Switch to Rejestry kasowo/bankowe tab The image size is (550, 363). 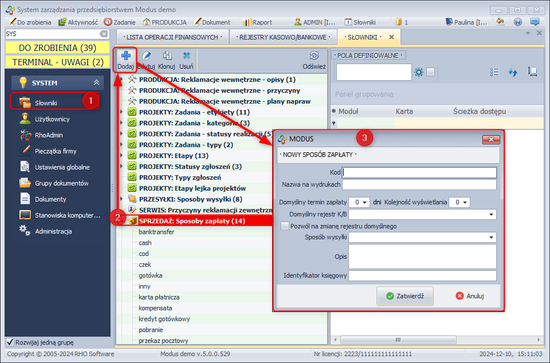tap(282, 37)
